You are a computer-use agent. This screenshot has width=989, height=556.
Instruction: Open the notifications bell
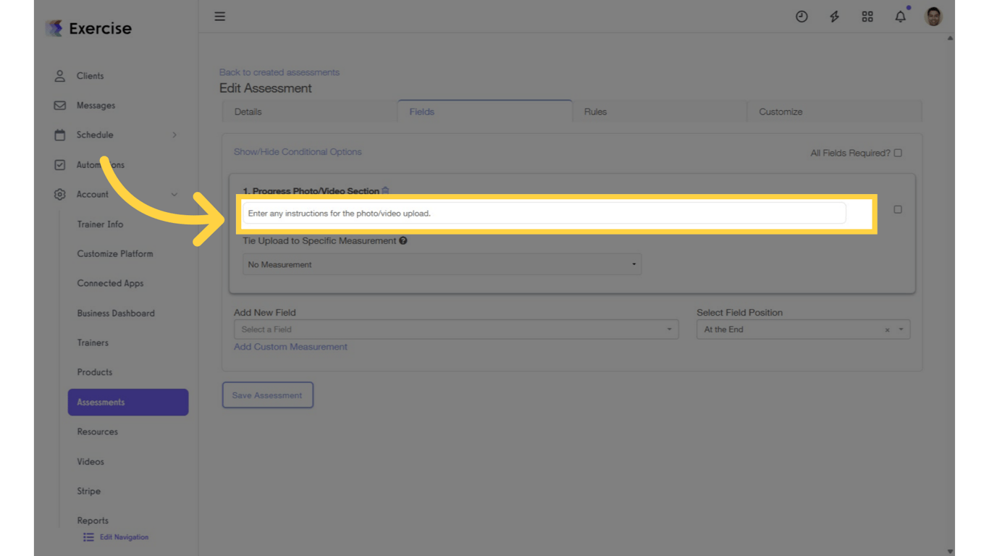click(900, 17)
